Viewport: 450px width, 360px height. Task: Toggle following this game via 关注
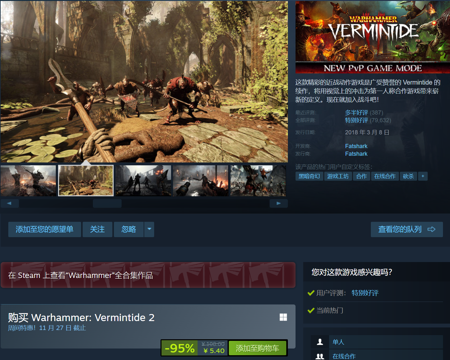(97, 229)
